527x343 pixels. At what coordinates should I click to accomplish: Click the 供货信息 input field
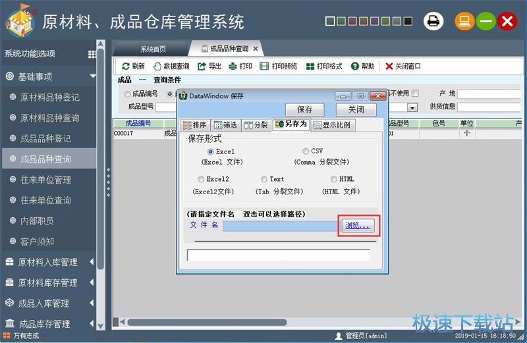tap(489, 107)
